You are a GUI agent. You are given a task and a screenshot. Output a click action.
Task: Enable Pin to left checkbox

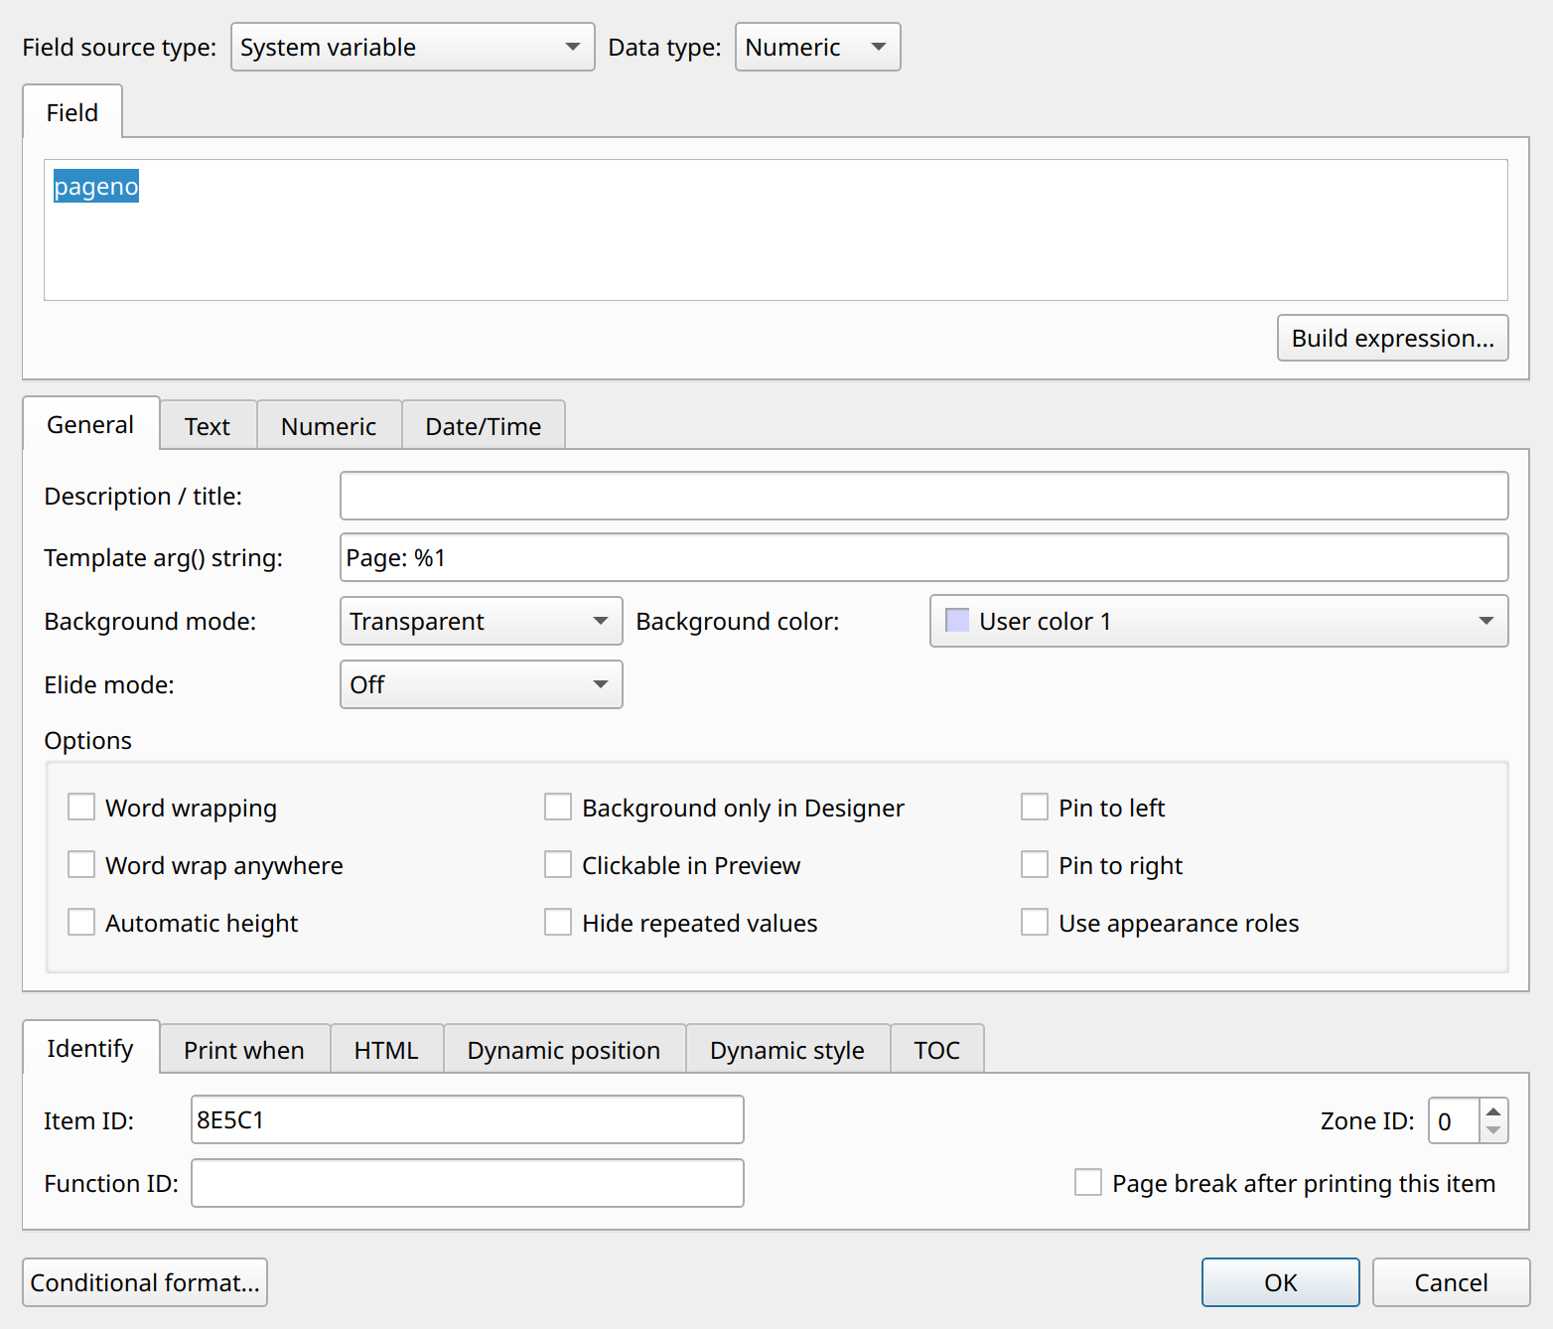point(1035,807)
